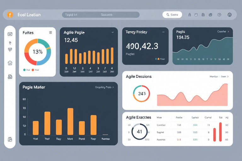
Task: Select the Togid tab in header
Action: (71, 15)
